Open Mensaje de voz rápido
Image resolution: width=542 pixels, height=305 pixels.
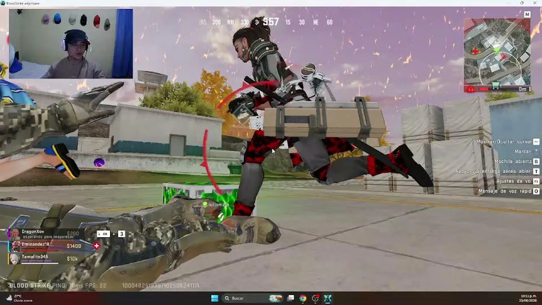(x=505, y=191)
